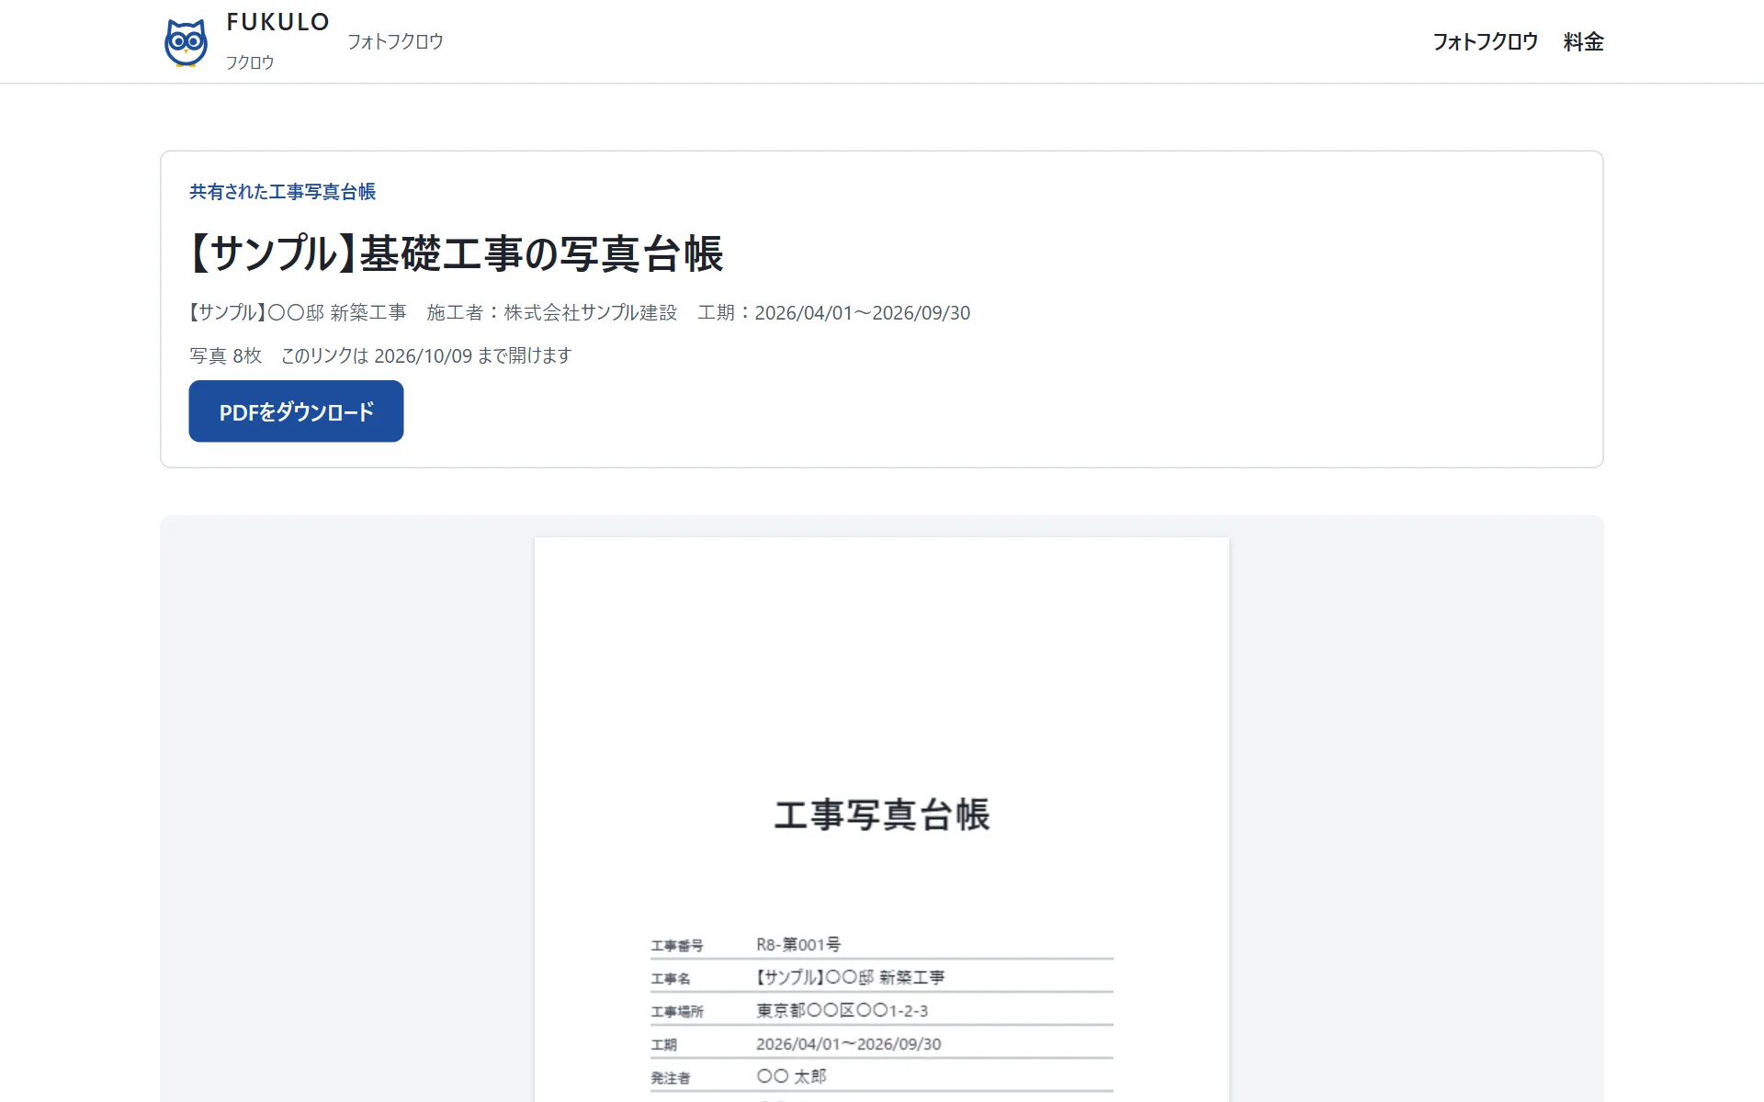Select the 〇〇 太郎 orderer name

coord(791,1076)
